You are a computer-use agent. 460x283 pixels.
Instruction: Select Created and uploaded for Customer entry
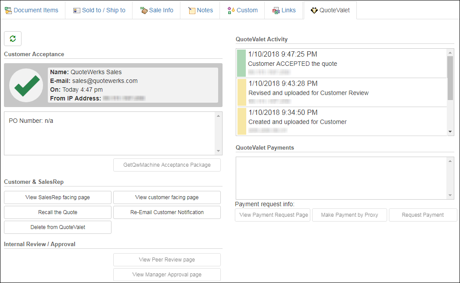coord(341,121)
